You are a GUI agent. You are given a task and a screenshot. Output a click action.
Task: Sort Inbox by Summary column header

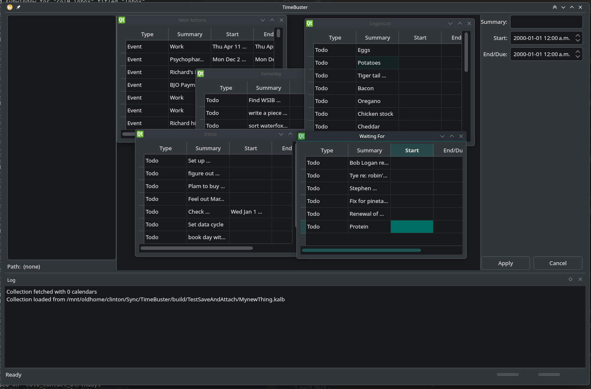click(x=208, y=148)
